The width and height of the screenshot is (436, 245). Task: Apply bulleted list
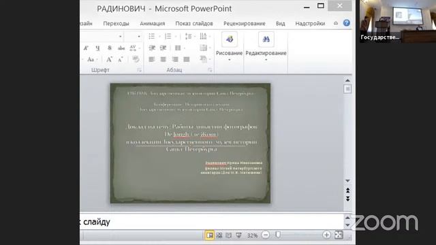[151, 36]
